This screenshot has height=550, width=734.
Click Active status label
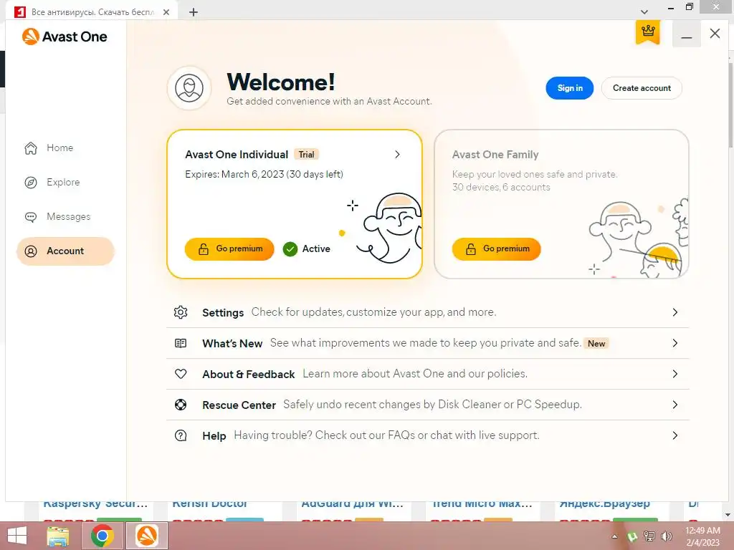click(316, 249)
